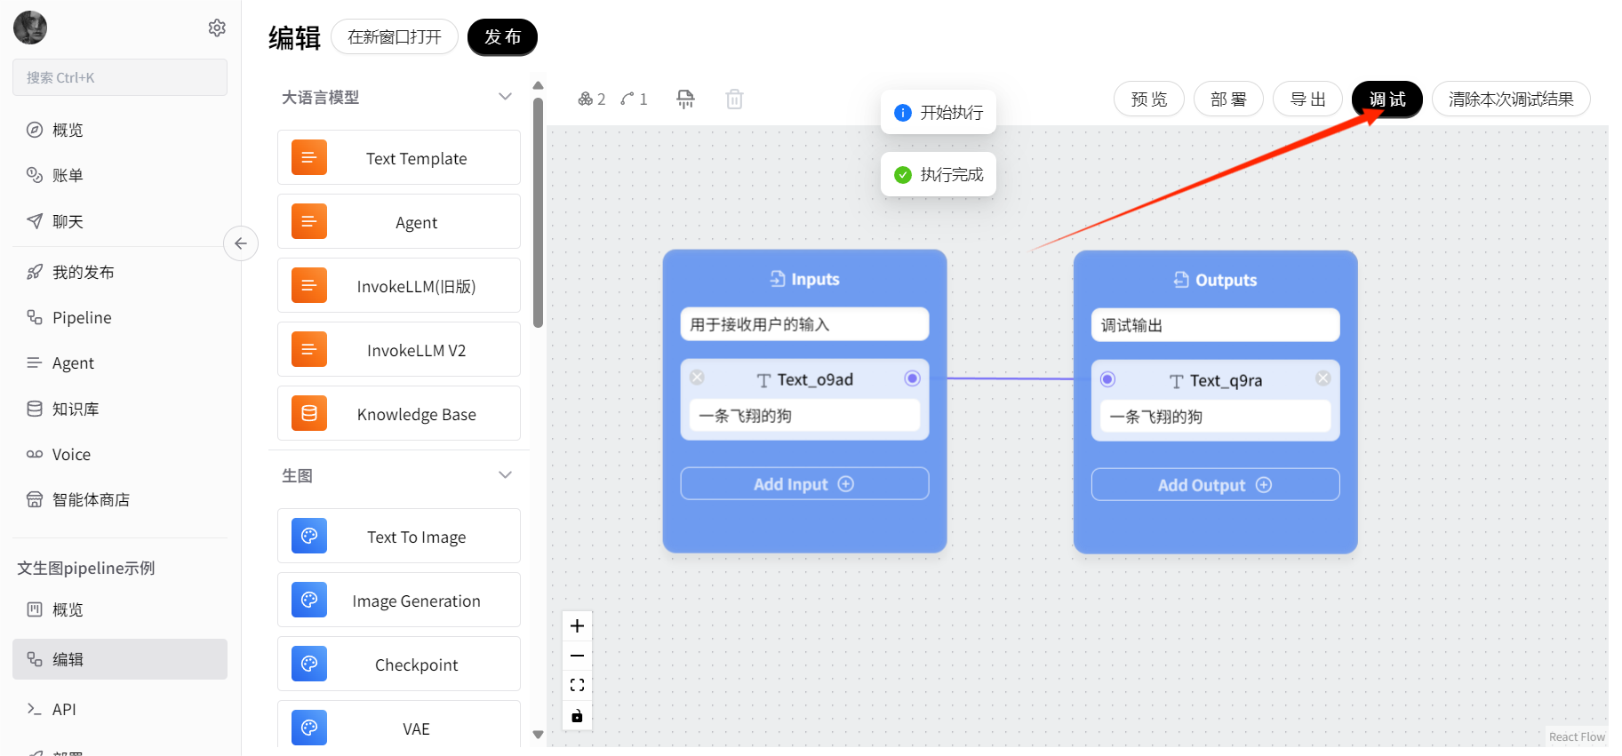
Task: Select the Text_q9ra input connector handle
Action: tap(1107, 379)
